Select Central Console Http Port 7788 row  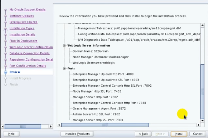(x=109, y=103)
